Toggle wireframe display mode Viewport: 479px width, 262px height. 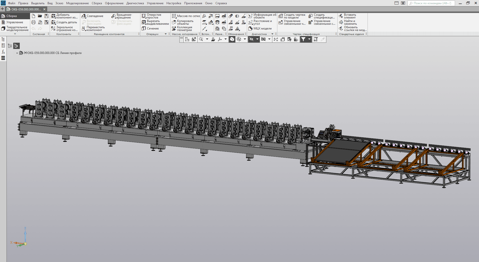click(x=239, y=39)
